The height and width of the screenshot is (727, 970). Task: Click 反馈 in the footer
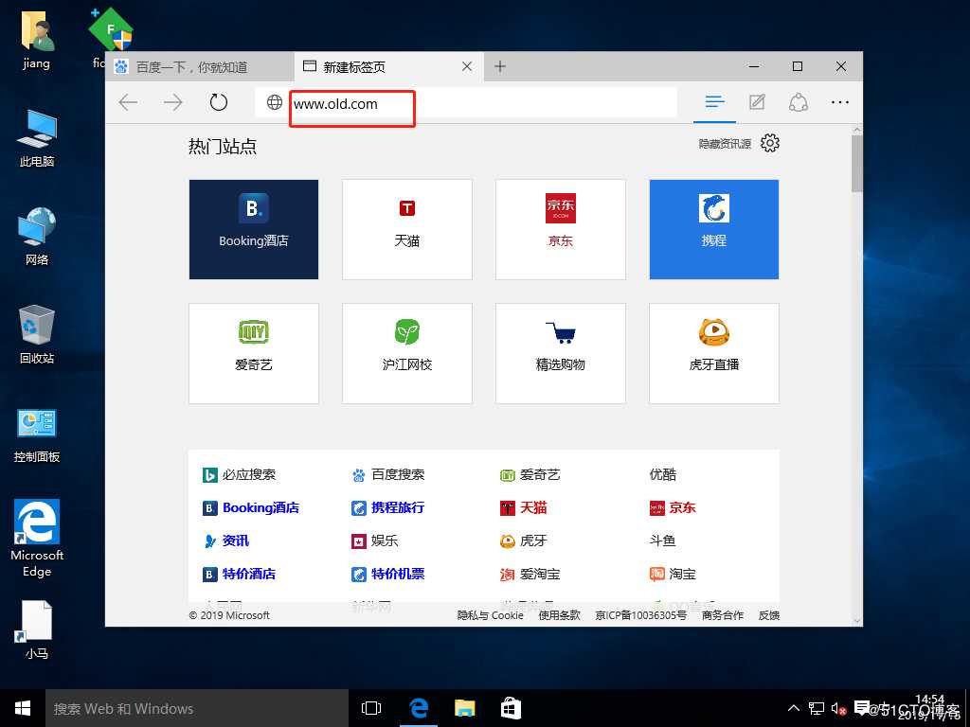coord(769,615)
